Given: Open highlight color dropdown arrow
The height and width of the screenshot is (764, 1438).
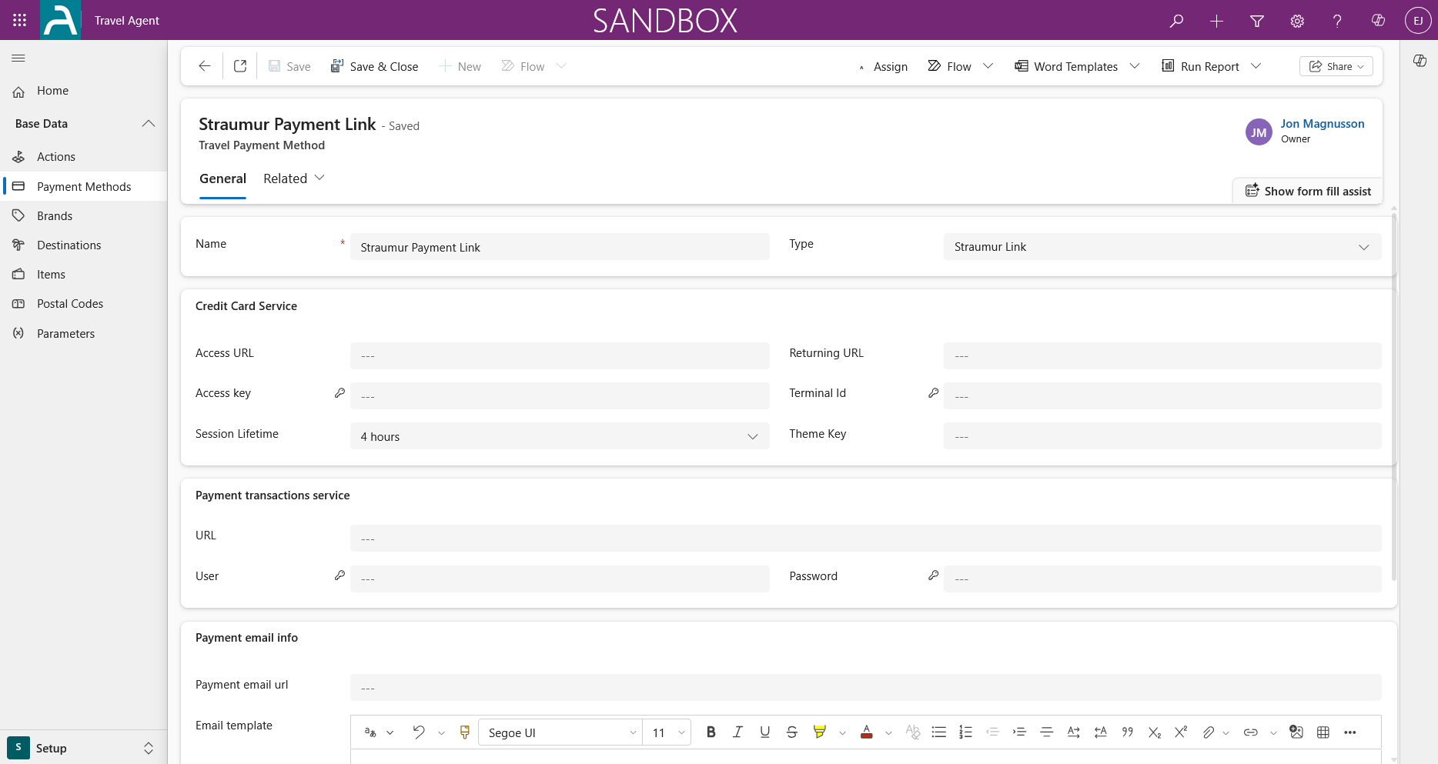Looking at the screenshot, I should (842, 733).
